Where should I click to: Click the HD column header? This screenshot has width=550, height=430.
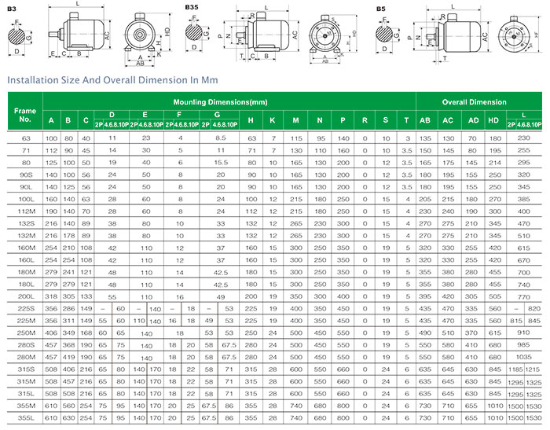[x=495, y=120]
